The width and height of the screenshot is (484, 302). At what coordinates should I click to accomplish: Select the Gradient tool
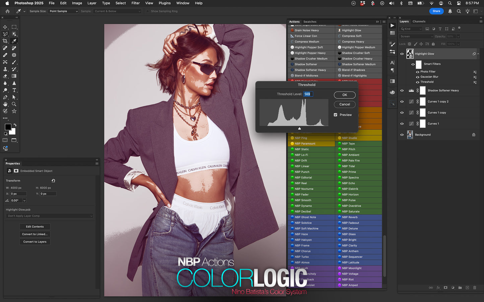[14, 76]
